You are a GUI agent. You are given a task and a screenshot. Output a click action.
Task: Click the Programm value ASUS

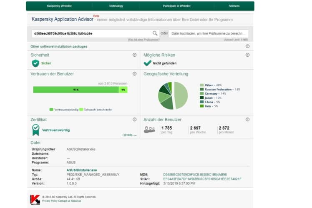71,163
